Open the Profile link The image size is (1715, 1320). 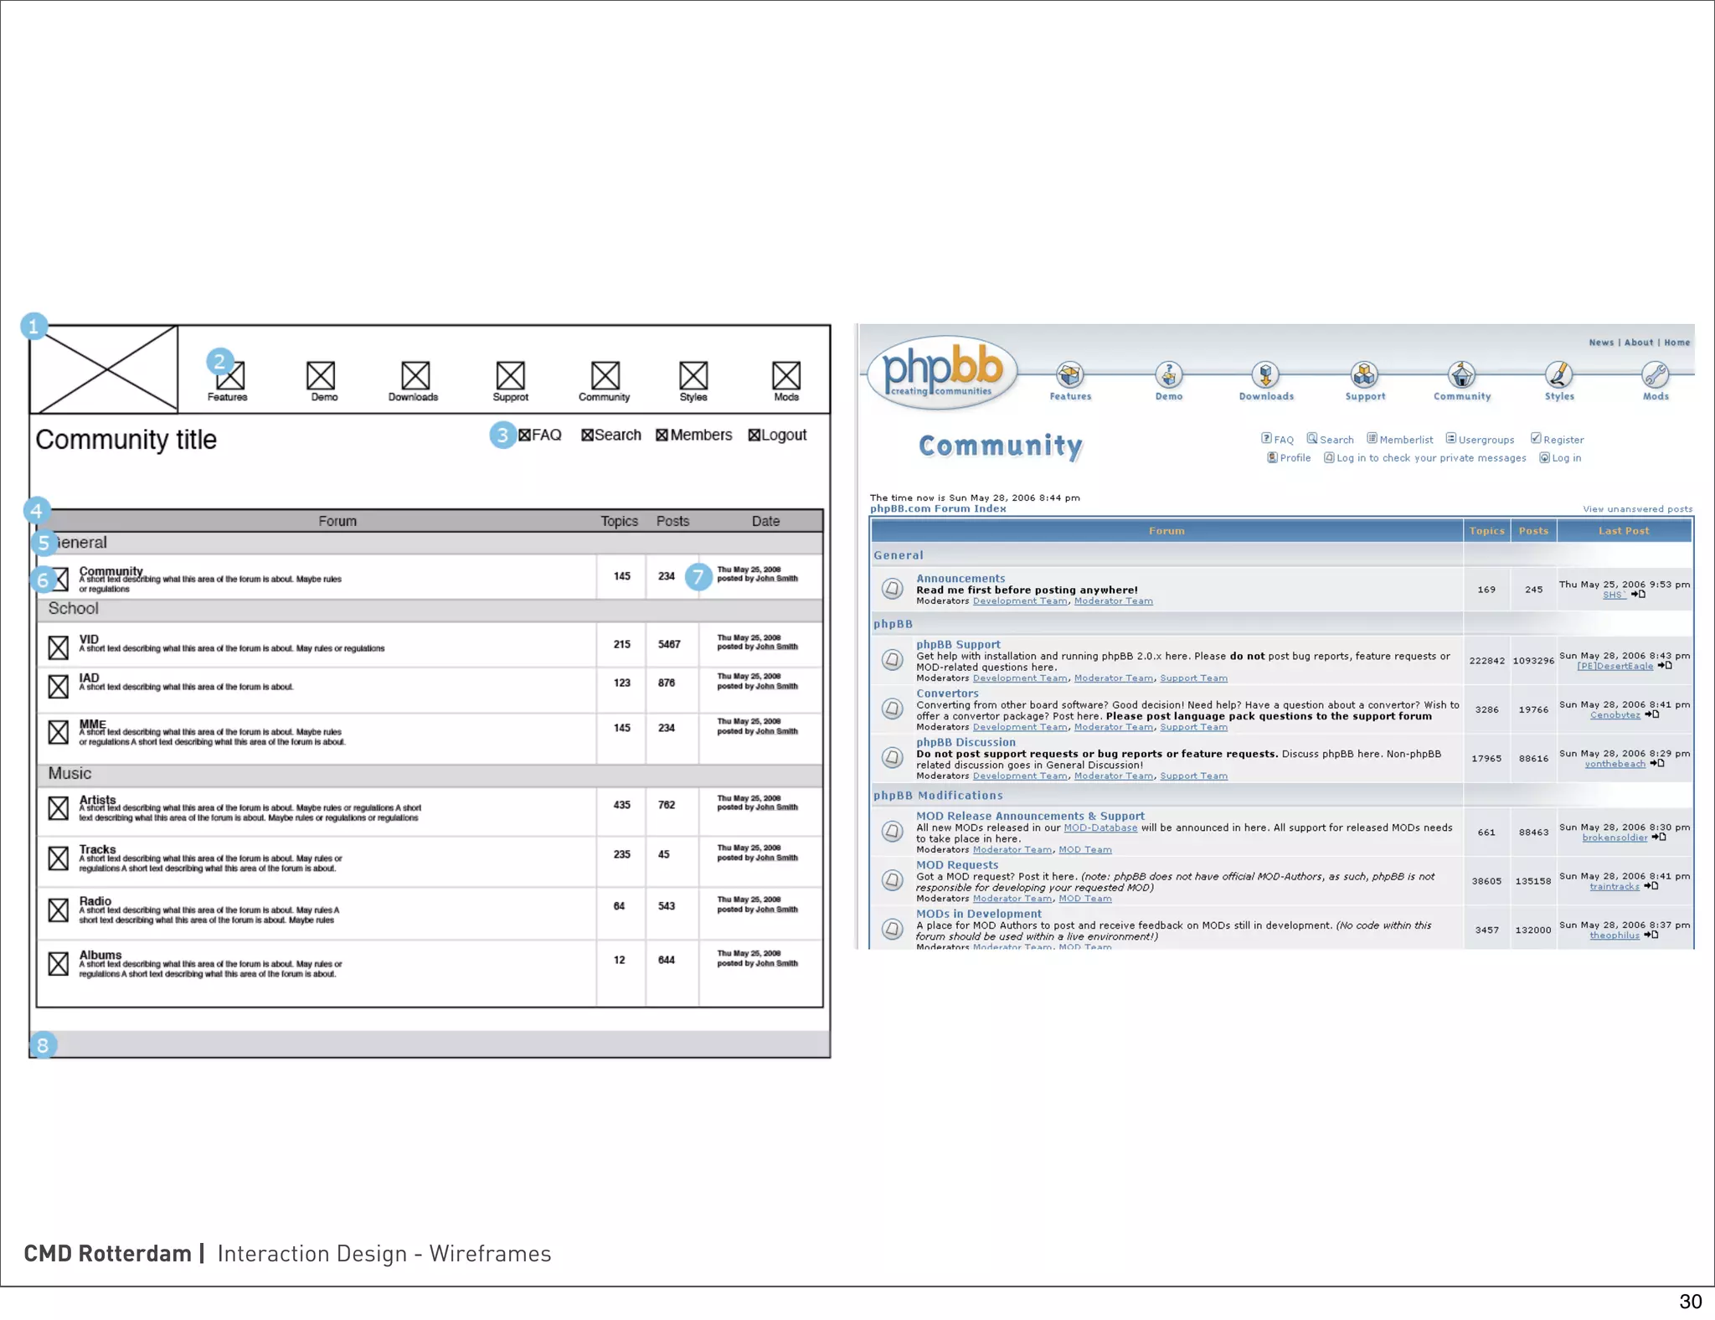point(1289,458)
